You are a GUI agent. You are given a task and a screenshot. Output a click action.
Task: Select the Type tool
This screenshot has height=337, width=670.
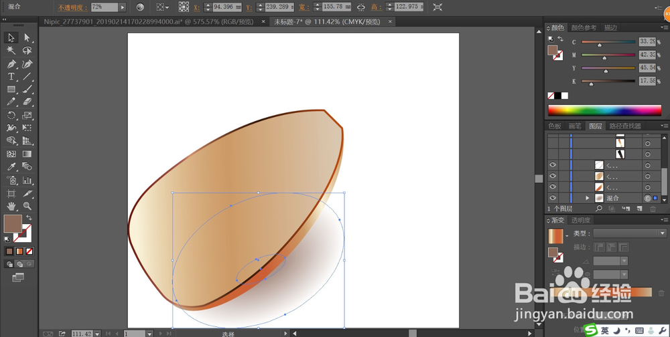coord(11,77)
